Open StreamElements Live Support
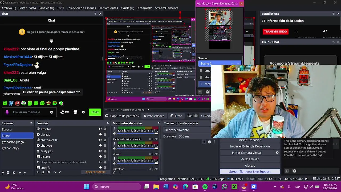341x192 pixels. click(x=250, y=171)
